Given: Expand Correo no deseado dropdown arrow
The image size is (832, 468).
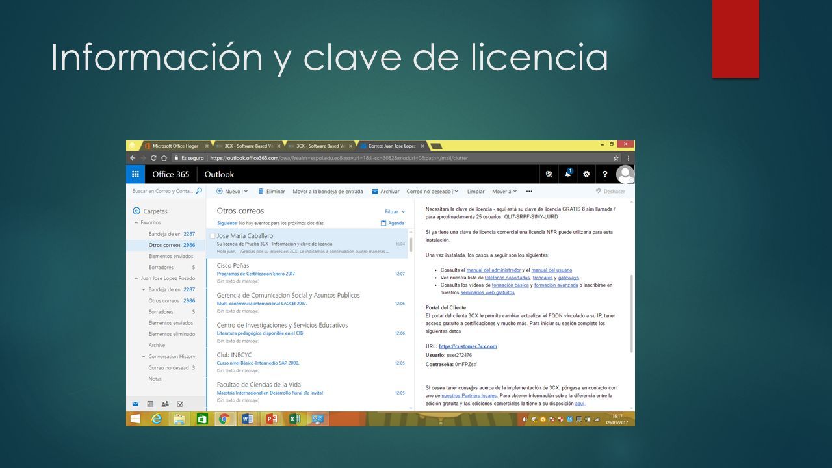Looking at the screenshot, I should [456, 191].
